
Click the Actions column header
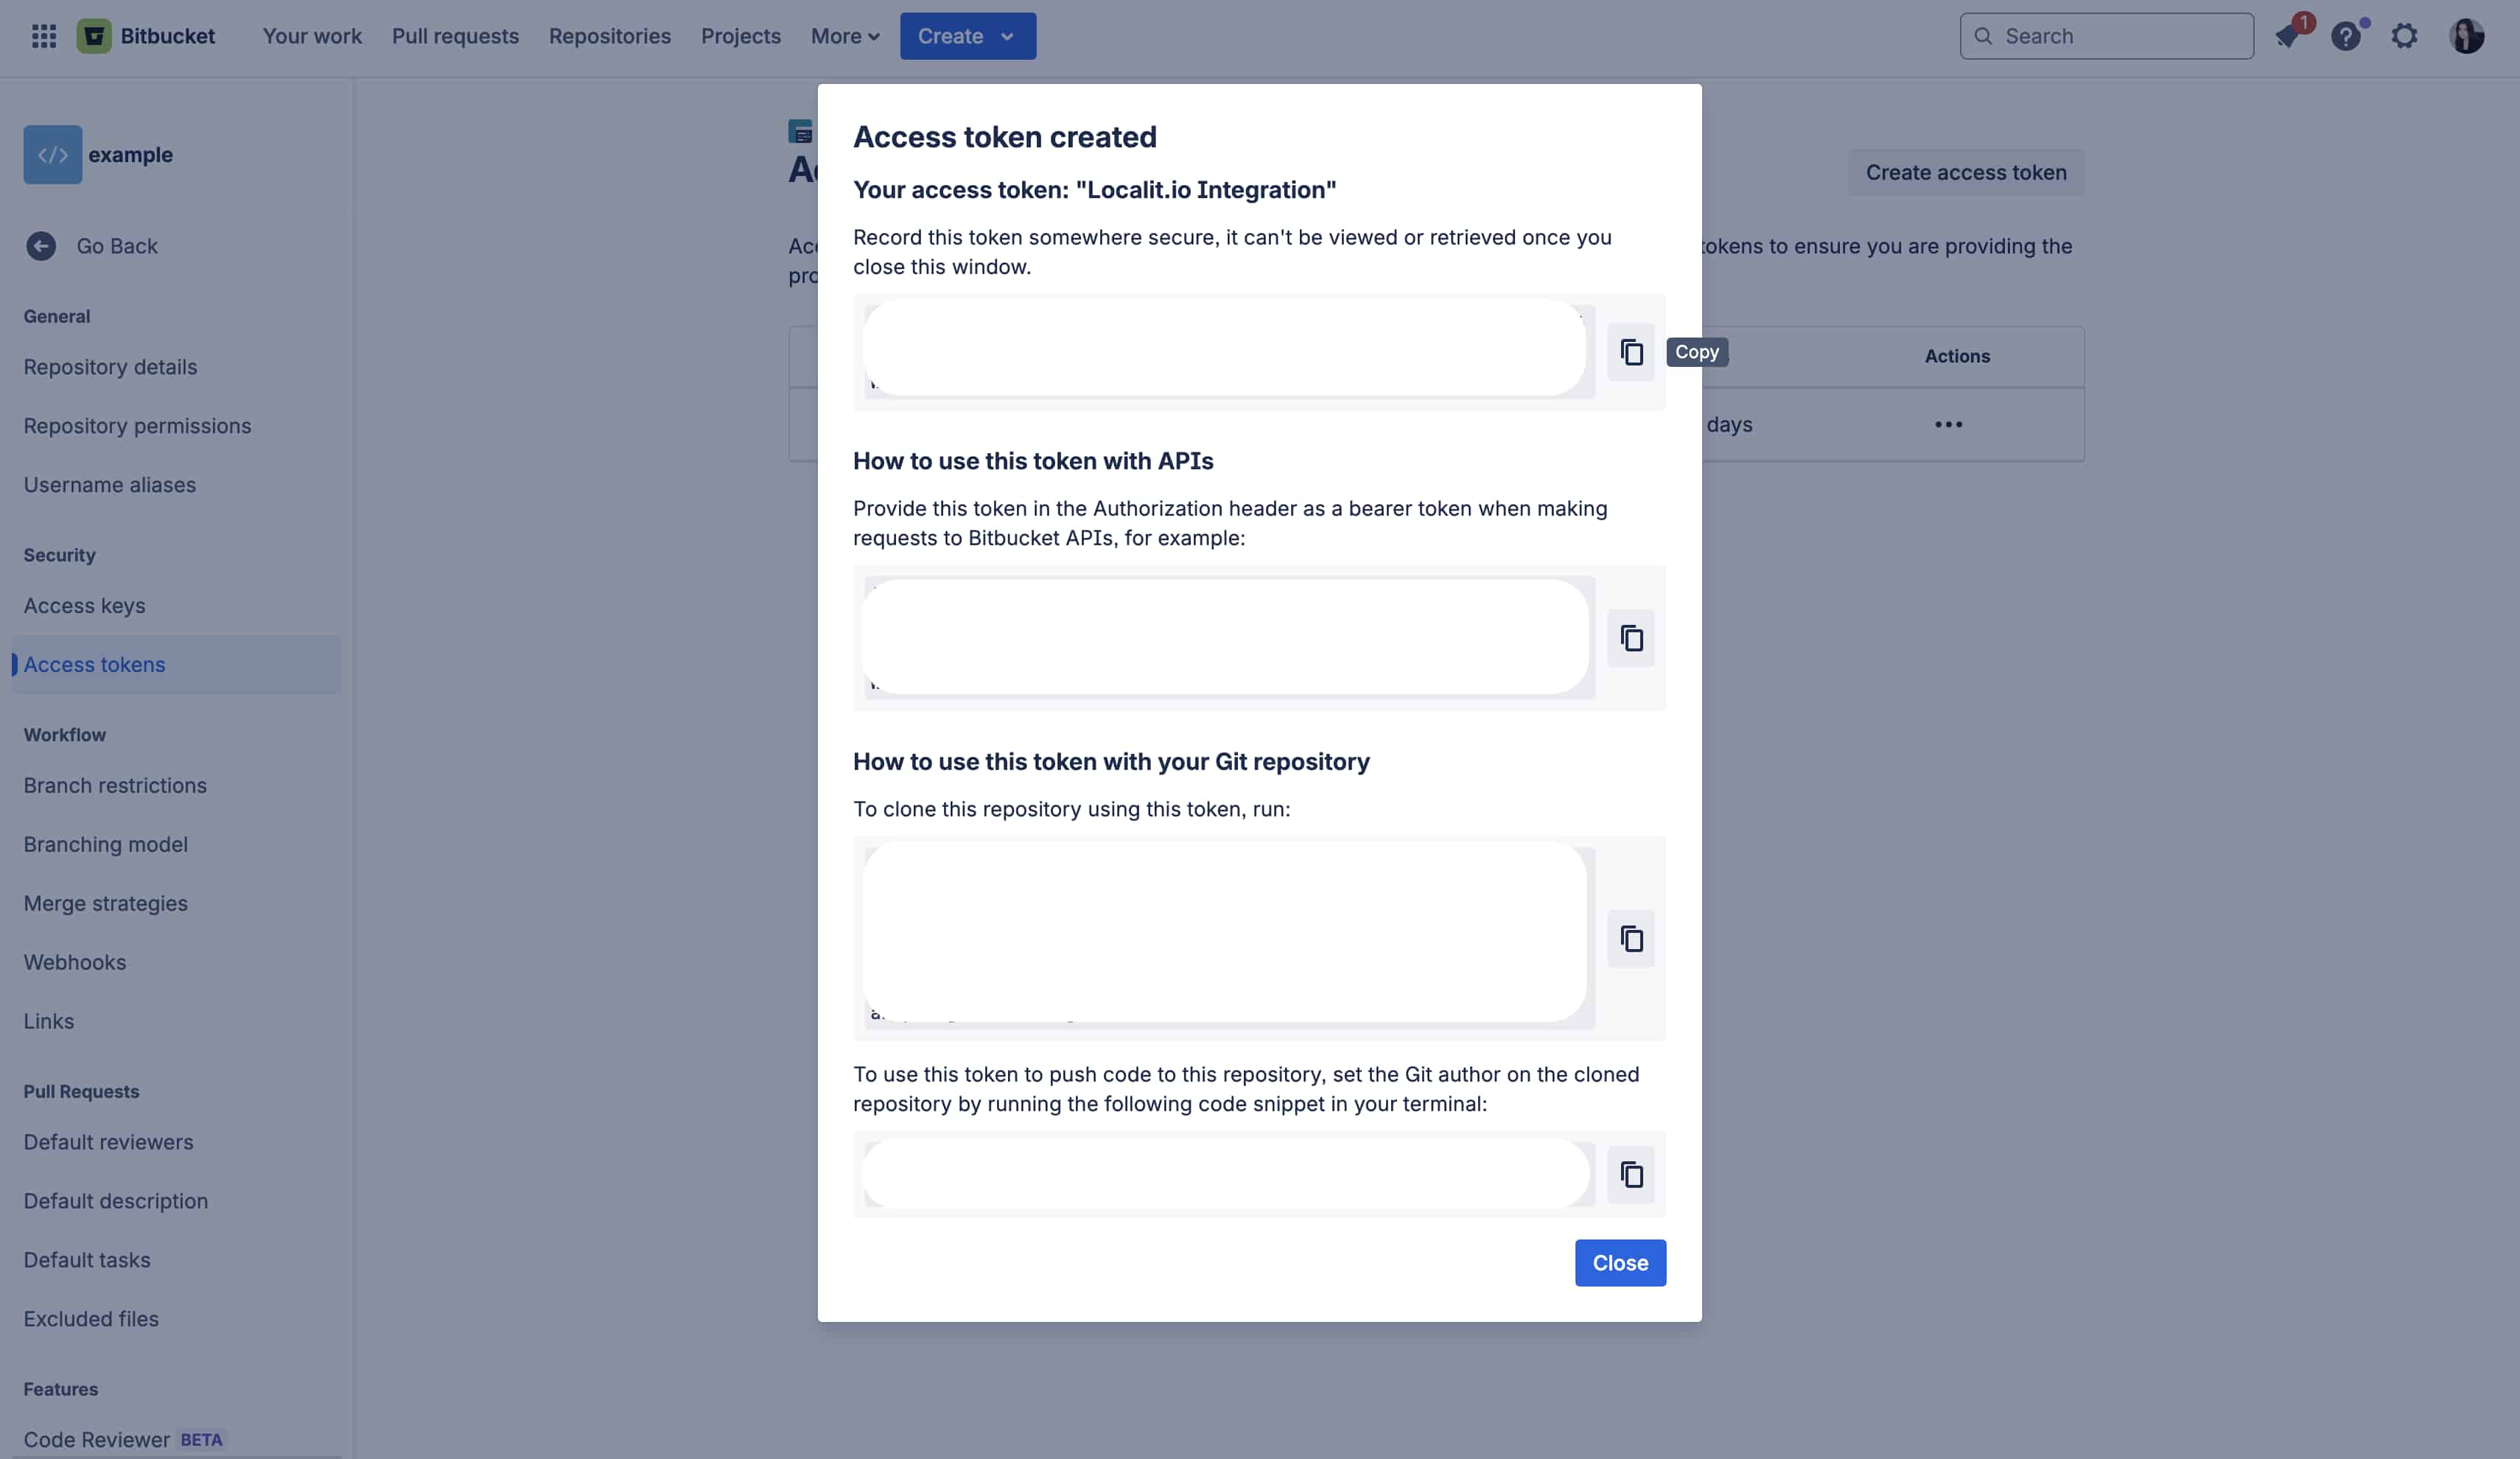pos(1956,356)
